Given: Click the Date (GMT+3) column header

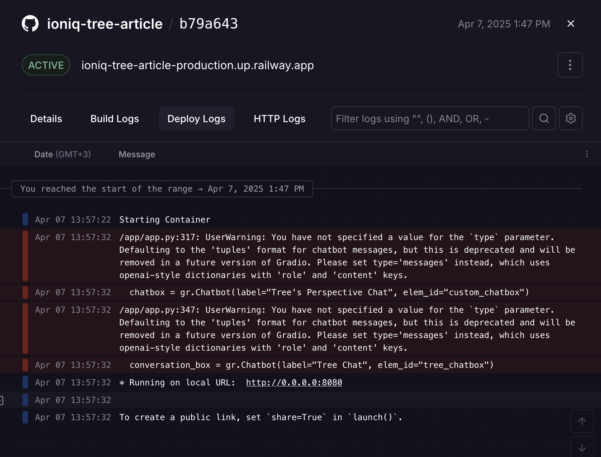Looking at the screenshot, I should coord(62,154).
